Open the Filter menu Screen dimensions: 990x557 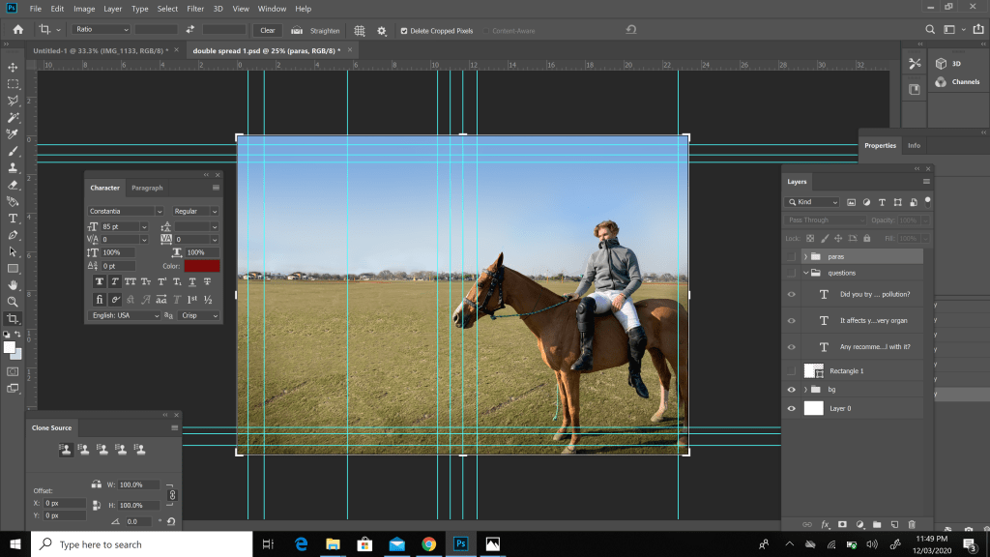(x=195, y=9)
